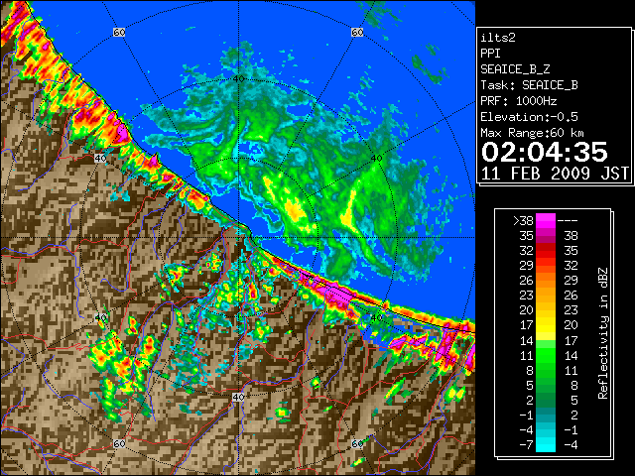Select the 'PPI' scan type label
Viewport: 635px width, 476px height.
[x=490, y=54]
